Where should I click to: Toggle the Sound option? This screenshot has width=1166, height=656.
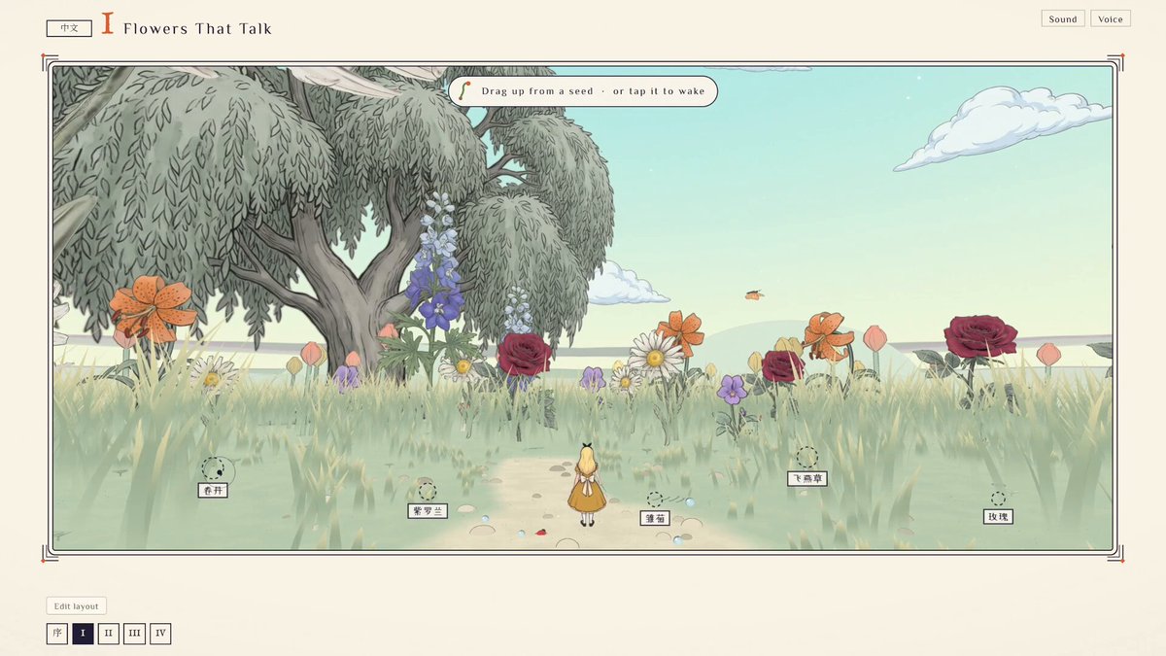1063,18
